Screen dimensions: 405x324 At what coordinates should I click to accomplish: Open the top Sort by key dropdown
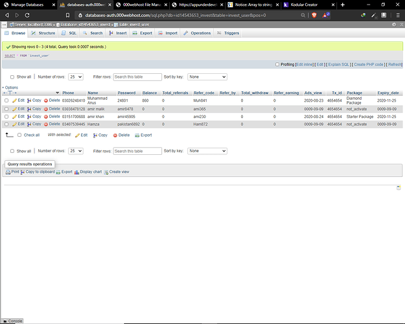coord(207,77)
